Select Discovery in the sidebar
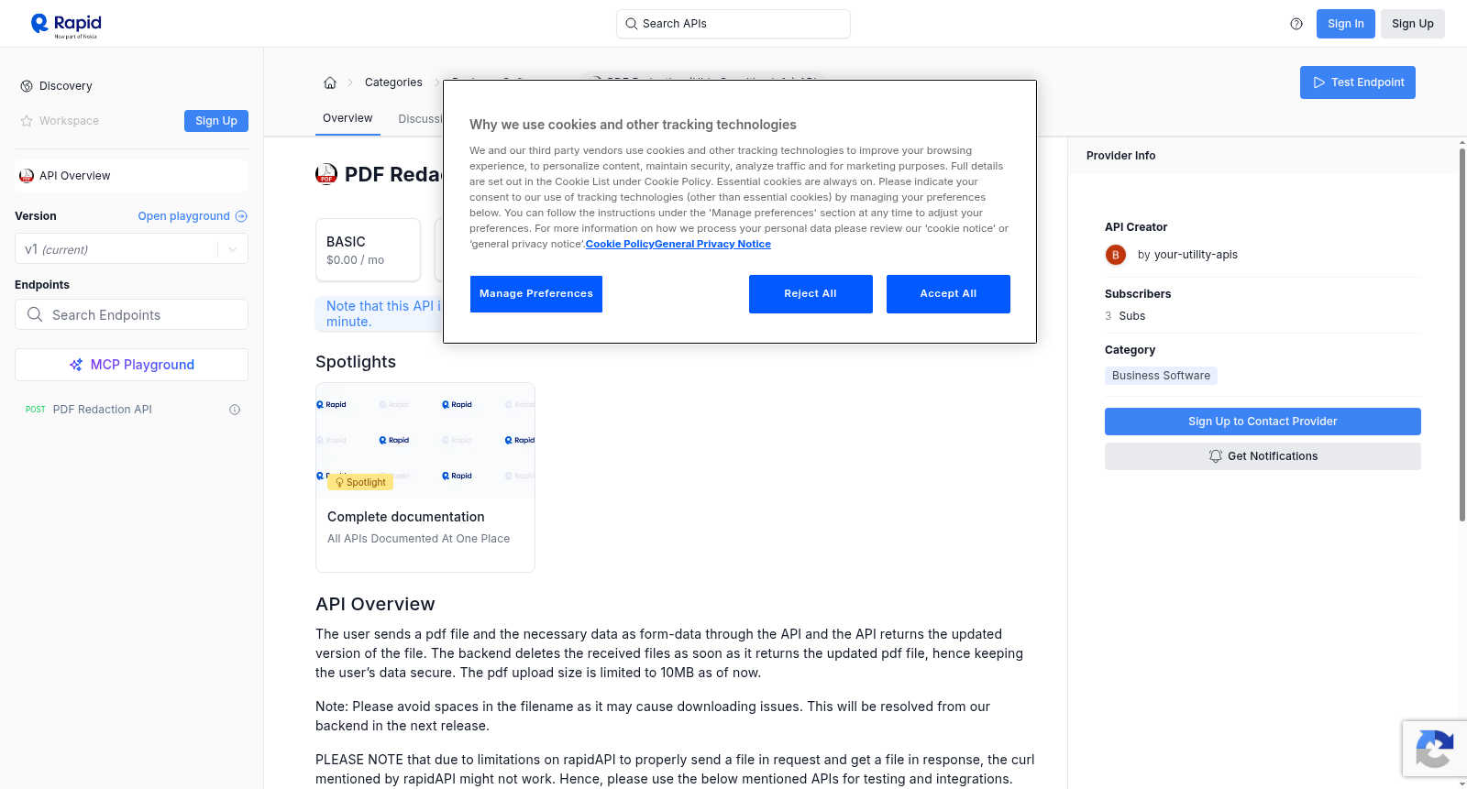 (x=66, y=86)
